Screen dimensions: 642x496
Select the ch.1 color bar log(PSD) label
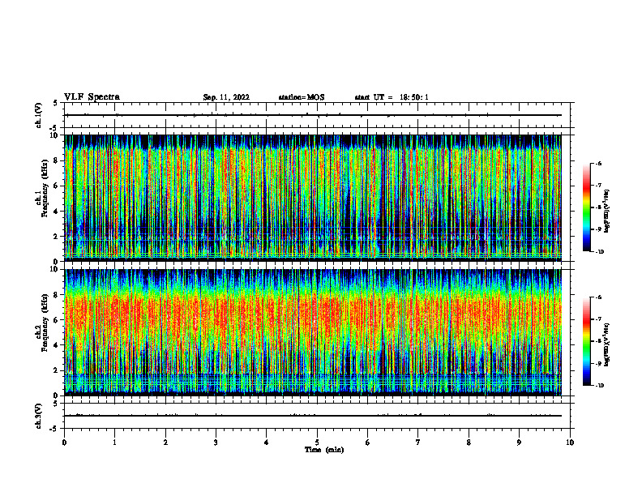pos(607,212)
